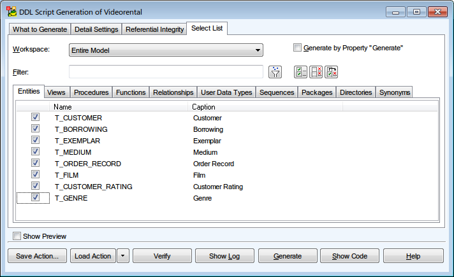
Task: Switch to the Packages sub-tab
Action: [317, 92]
